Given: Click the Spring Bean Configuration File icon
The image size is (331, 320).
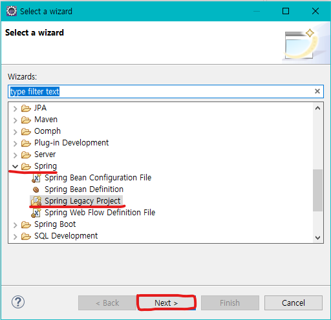Looking at the screenshot, I should [x=36, y=178].
